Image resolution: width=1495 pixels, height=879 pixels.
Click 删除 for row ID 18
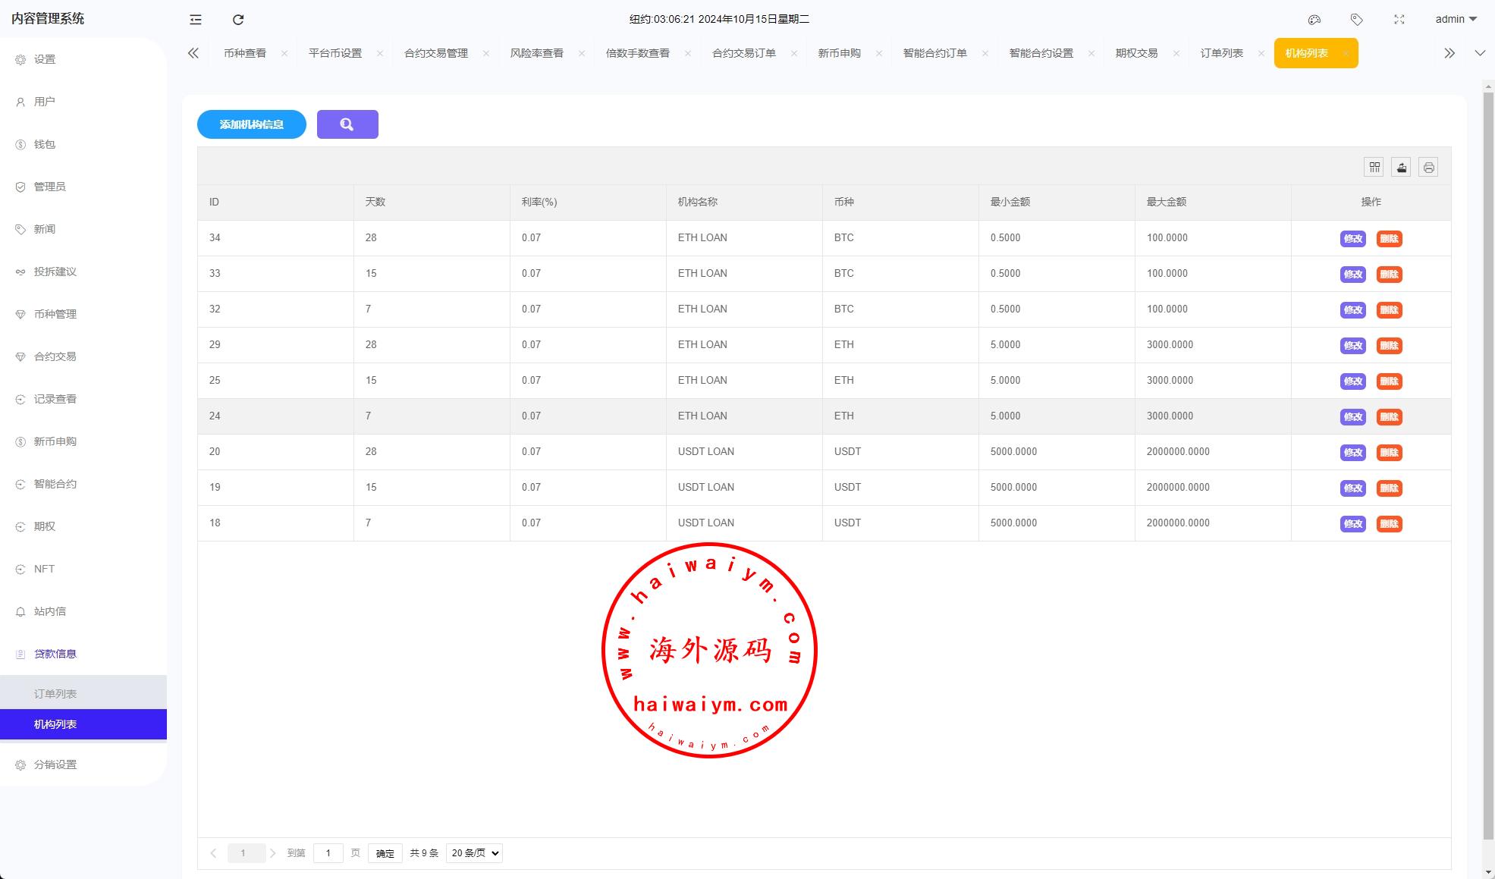pos(1389,524)
